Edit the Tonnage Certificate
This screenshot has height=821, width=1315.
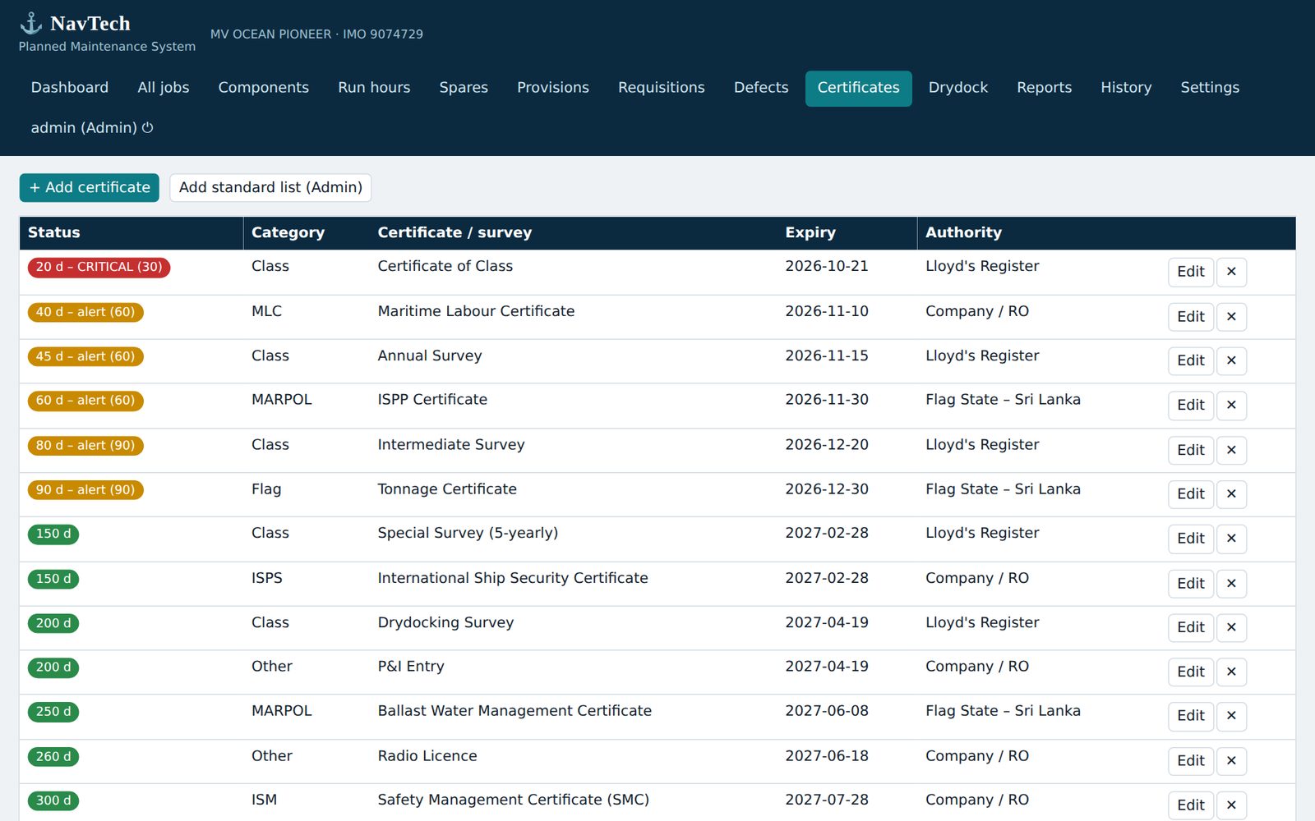click(1191, 493)
